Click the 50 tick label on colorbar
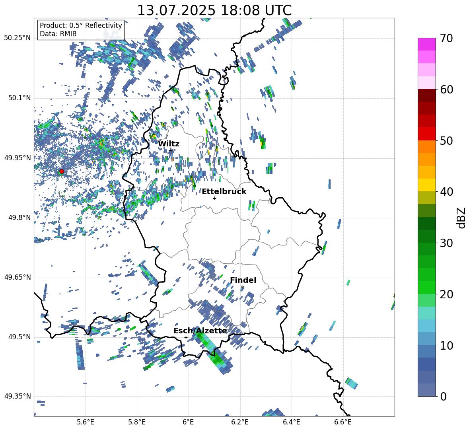Screen dimensions: 471x430 point(446,140)
